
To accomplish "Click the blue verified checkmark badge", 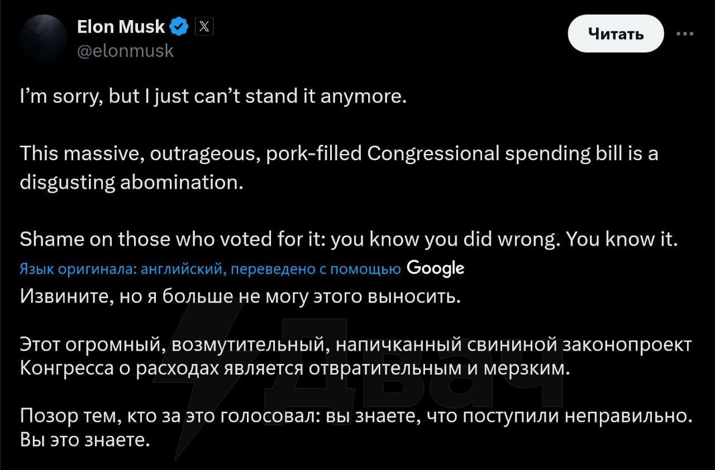I will coord(179,26).
